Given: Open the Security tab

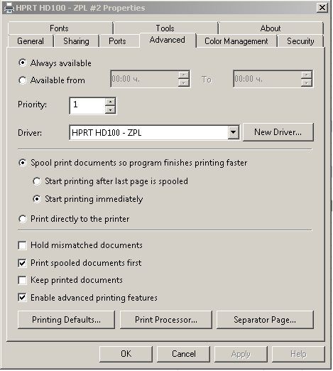Looking at the screenshot, I should point(300,41).
